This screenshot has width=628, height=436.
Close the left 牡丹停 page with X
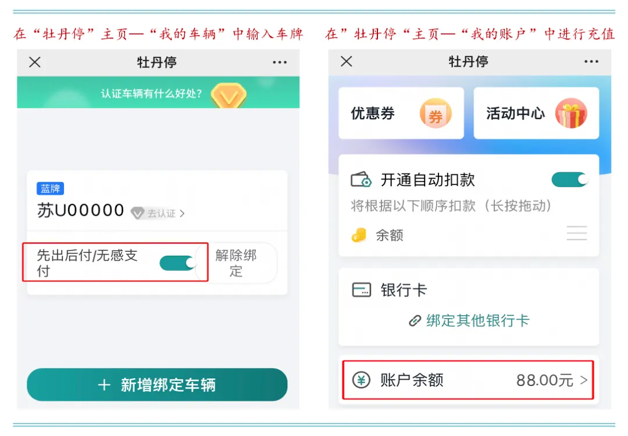tap(35, 62)
